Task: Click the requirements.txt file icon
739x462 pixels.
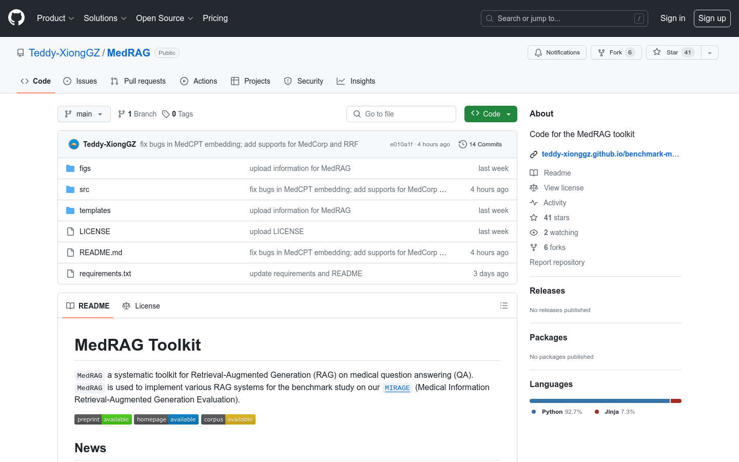Action: 70,274
